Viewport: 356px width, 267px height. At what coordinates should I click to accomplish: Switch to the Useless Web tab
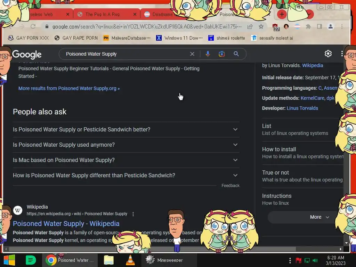[41, 14]
